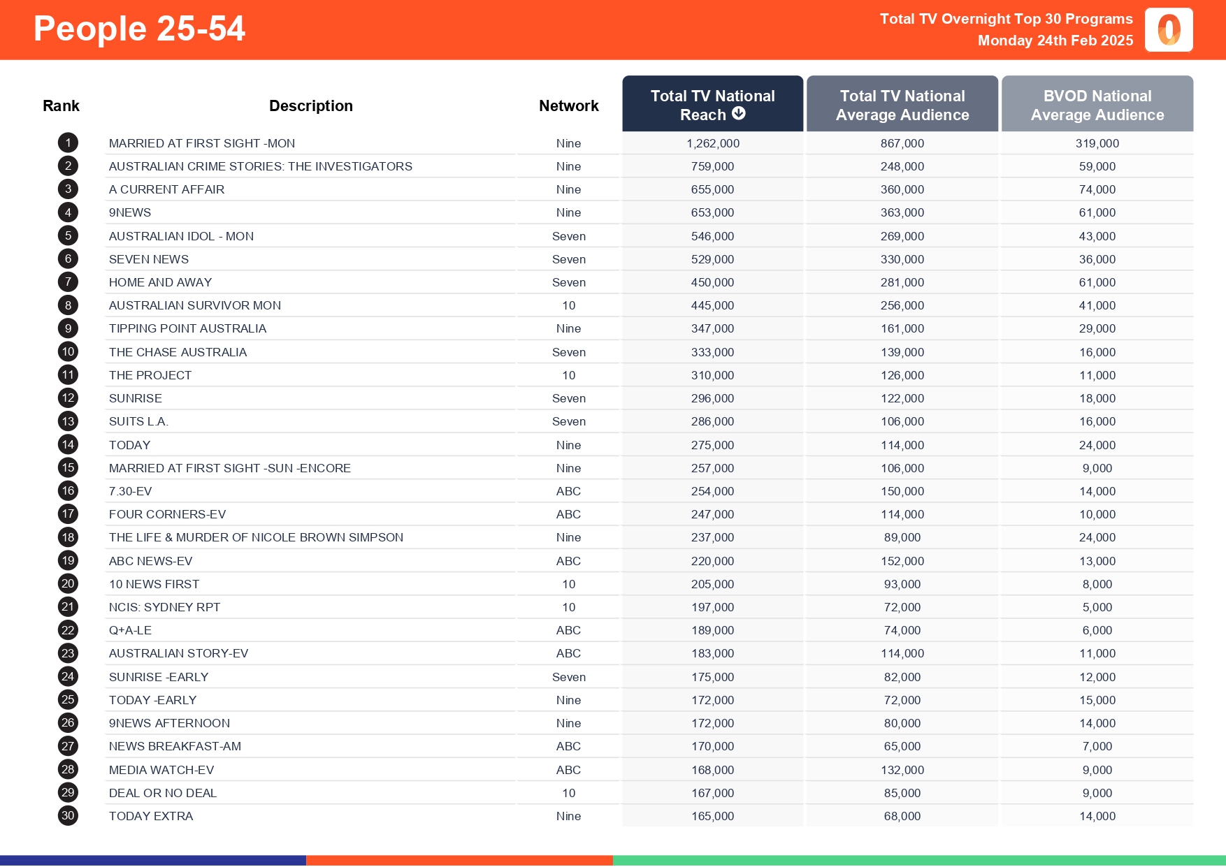The height and width of the screenshot is (867, 1226).
Task: Toggle sorting on Total TV National Average Audience column
Action: (902, 103)
